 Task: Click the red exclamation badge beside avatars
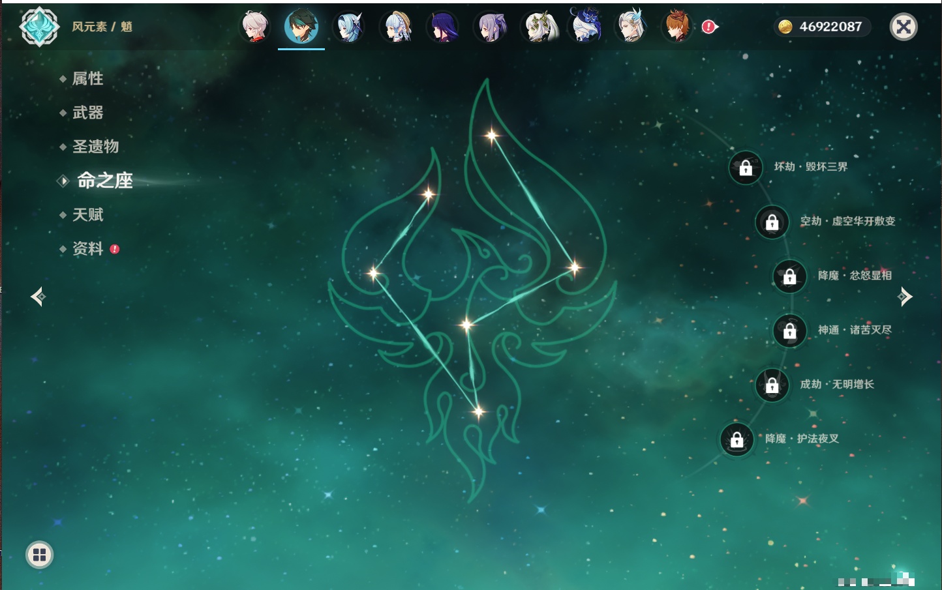click(x=709, y=27)
